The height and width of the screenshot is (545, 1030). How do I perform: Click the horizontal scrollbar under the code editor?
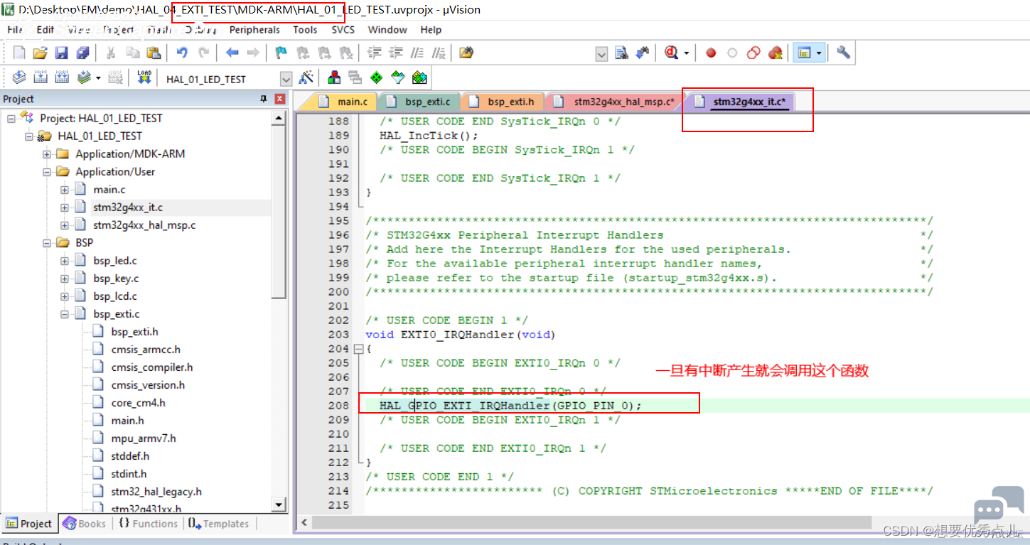coord(591,522)
